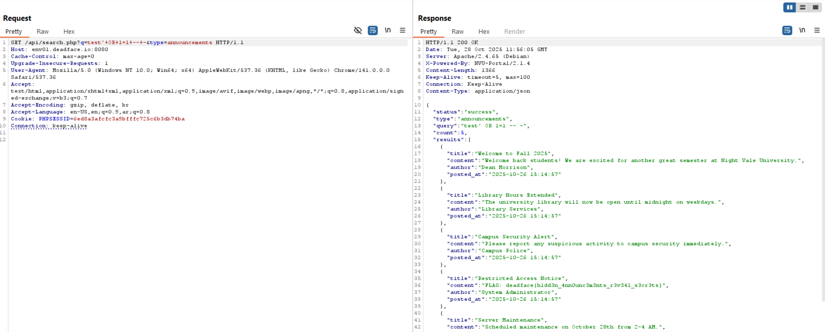Place cursor on the GET search.php request line
Screen dimensions: 825x332
click(x=127, y=42)
